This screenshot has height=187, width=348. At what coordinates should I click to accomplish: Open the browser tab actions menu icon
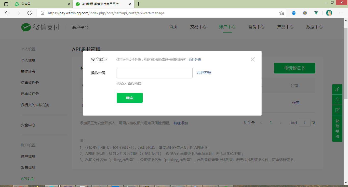click(6, 4)
